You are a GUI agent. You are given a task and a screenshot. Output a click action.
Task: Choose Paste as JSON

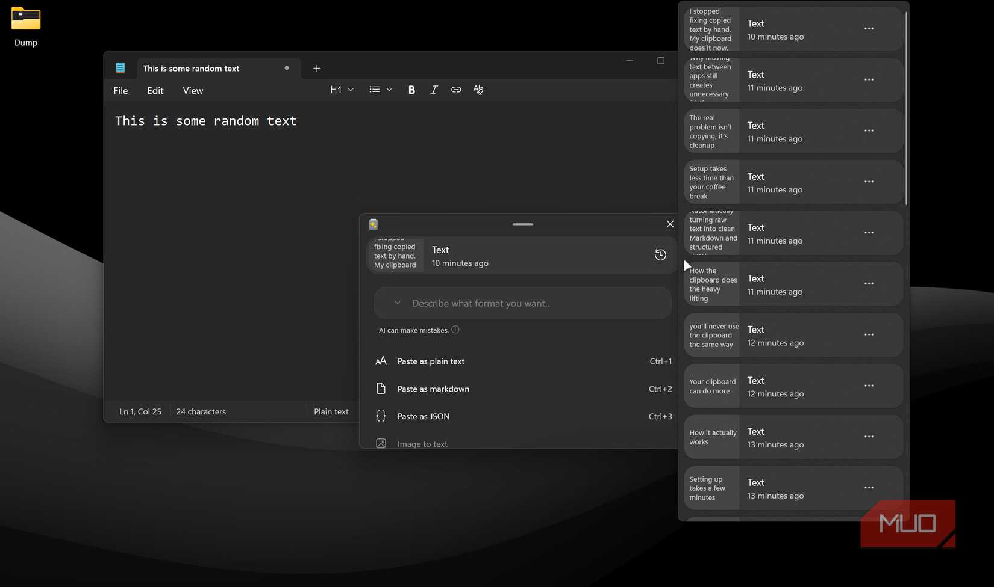tap(523, 416)
